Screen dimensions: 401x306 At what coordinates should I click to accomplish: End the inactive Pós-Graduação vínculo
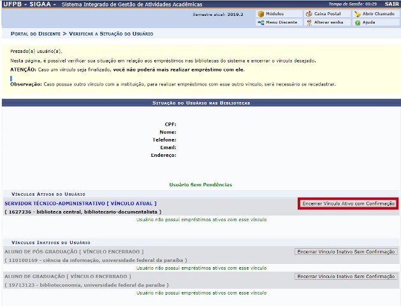[346, 252]
